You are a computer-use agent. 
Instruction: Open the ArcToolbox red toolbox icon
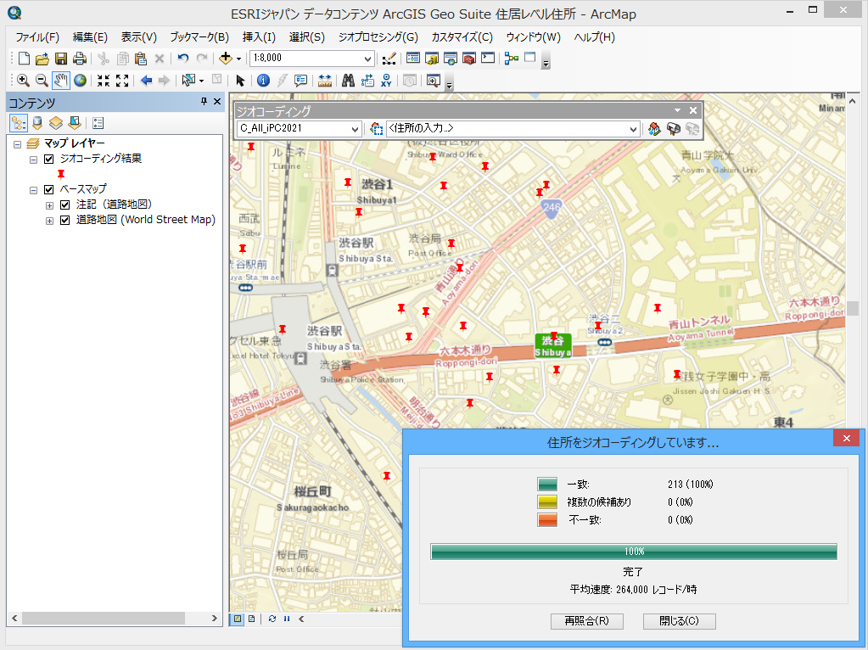pos(469,59)
